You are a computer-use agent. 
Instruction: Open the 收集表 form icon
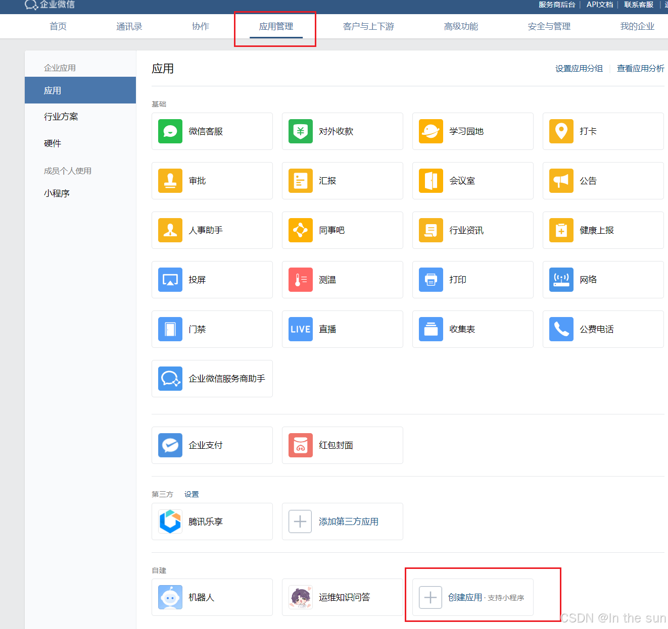(x=431, y=329)
